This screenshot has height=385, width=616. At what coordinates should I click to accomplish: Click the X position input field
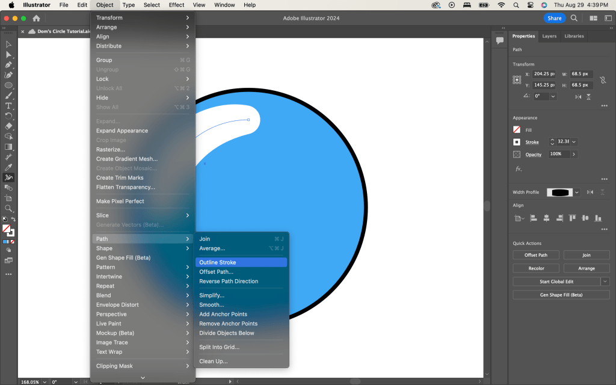(x=544, y=74)
